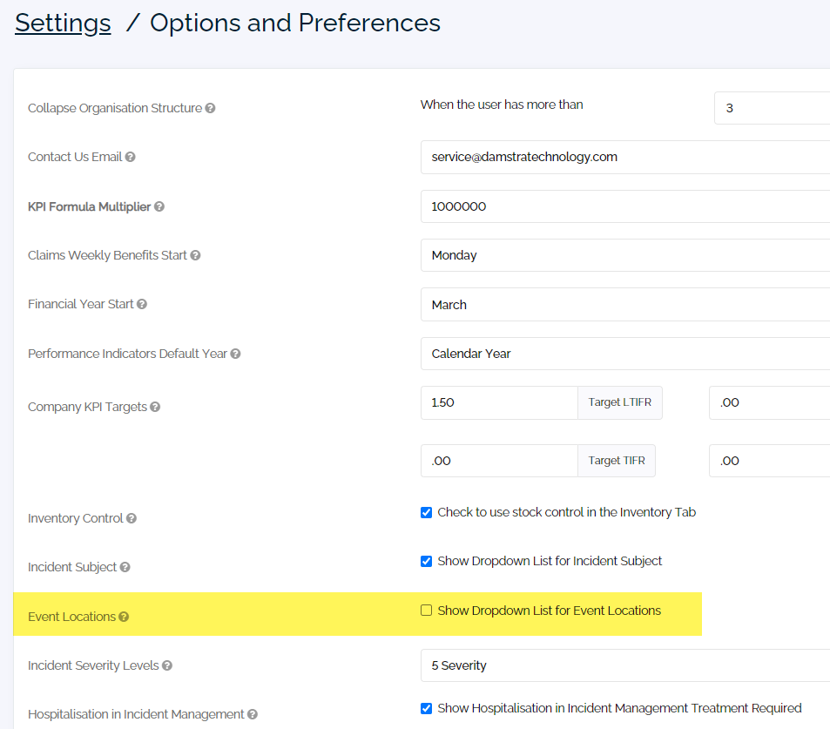
Task: Click "When the user has more than" text
Action: 502,105
